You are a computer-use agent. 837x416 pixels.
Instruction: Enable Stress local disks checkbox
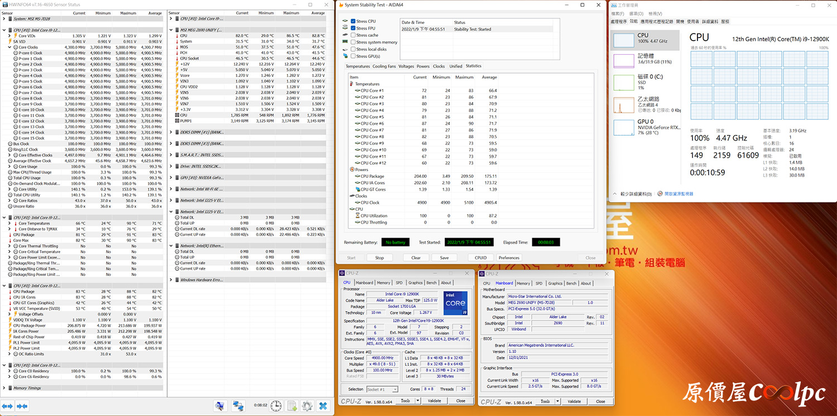353,49
